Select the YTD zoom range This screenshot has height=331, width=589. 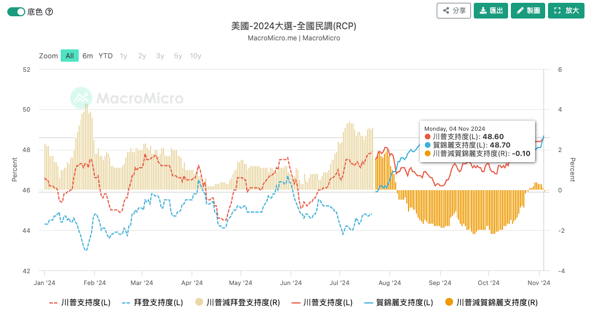point(106,56)
